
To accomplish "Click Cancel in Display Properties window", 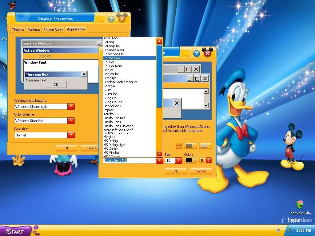I will pyautogui.click(x=90, y=148).
